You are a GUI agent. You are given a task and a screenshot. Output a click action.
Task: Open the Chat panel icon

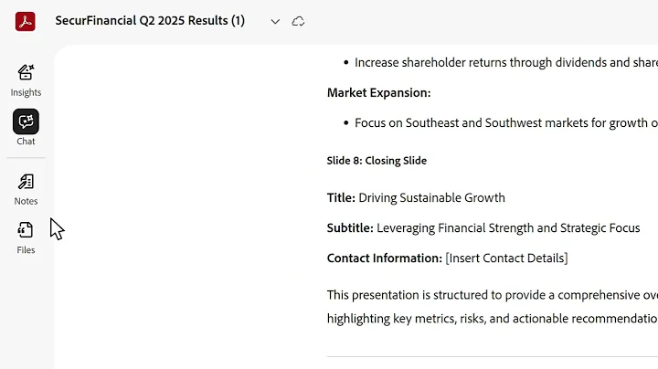(x=26, y=122)
